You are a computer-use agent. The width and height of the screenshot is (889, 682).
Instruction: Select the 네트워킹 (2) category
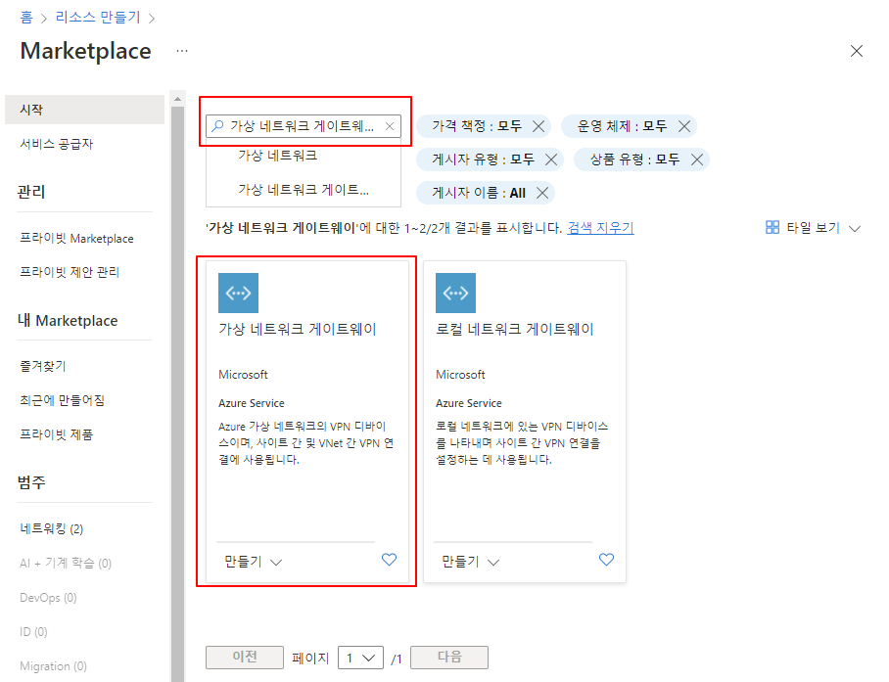point(51,529)
